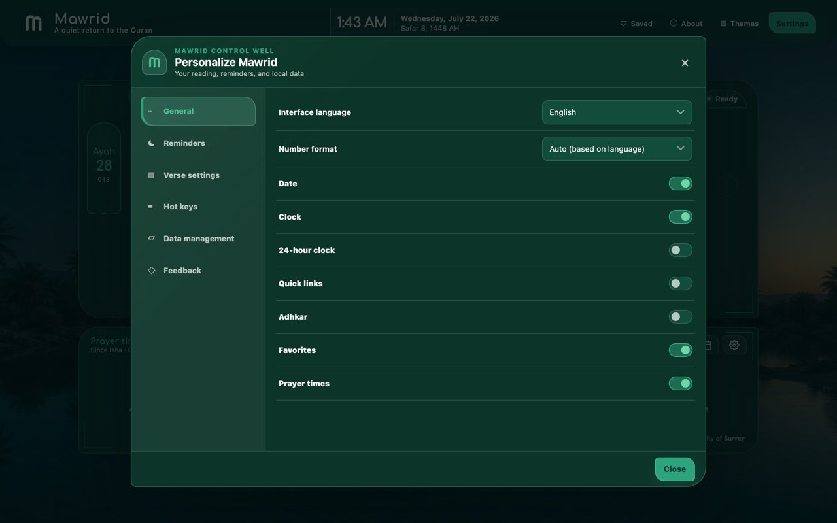Click the Saved link in header

click(636, 24)
